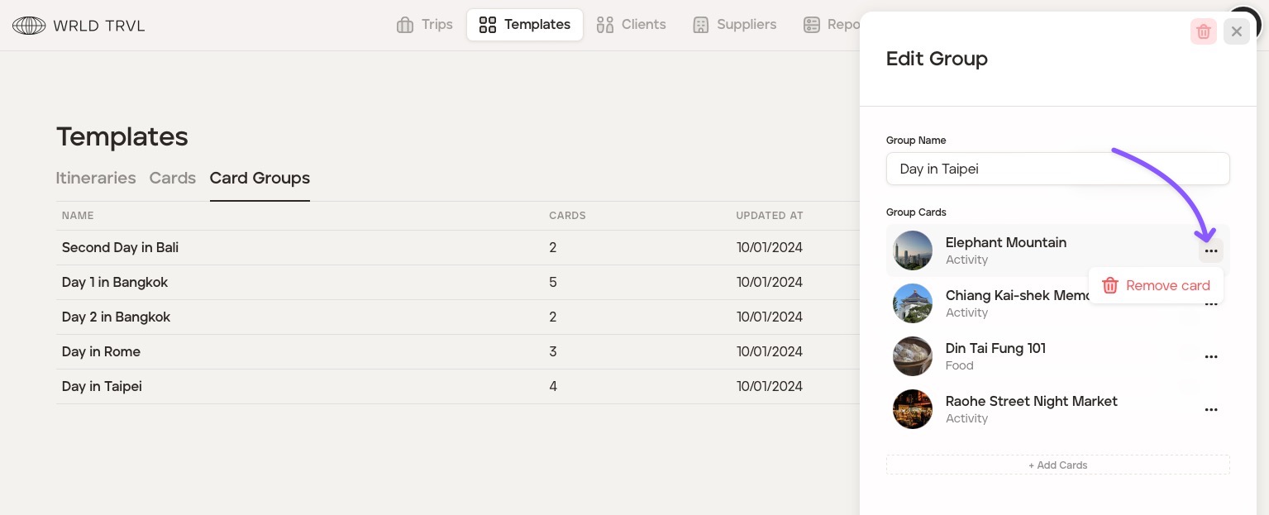The height and width of the screenshot is (515, 1269).
Task: Click the Chiang Kai-shek Memorial thumbnail
Action: [x=913, y=303]
